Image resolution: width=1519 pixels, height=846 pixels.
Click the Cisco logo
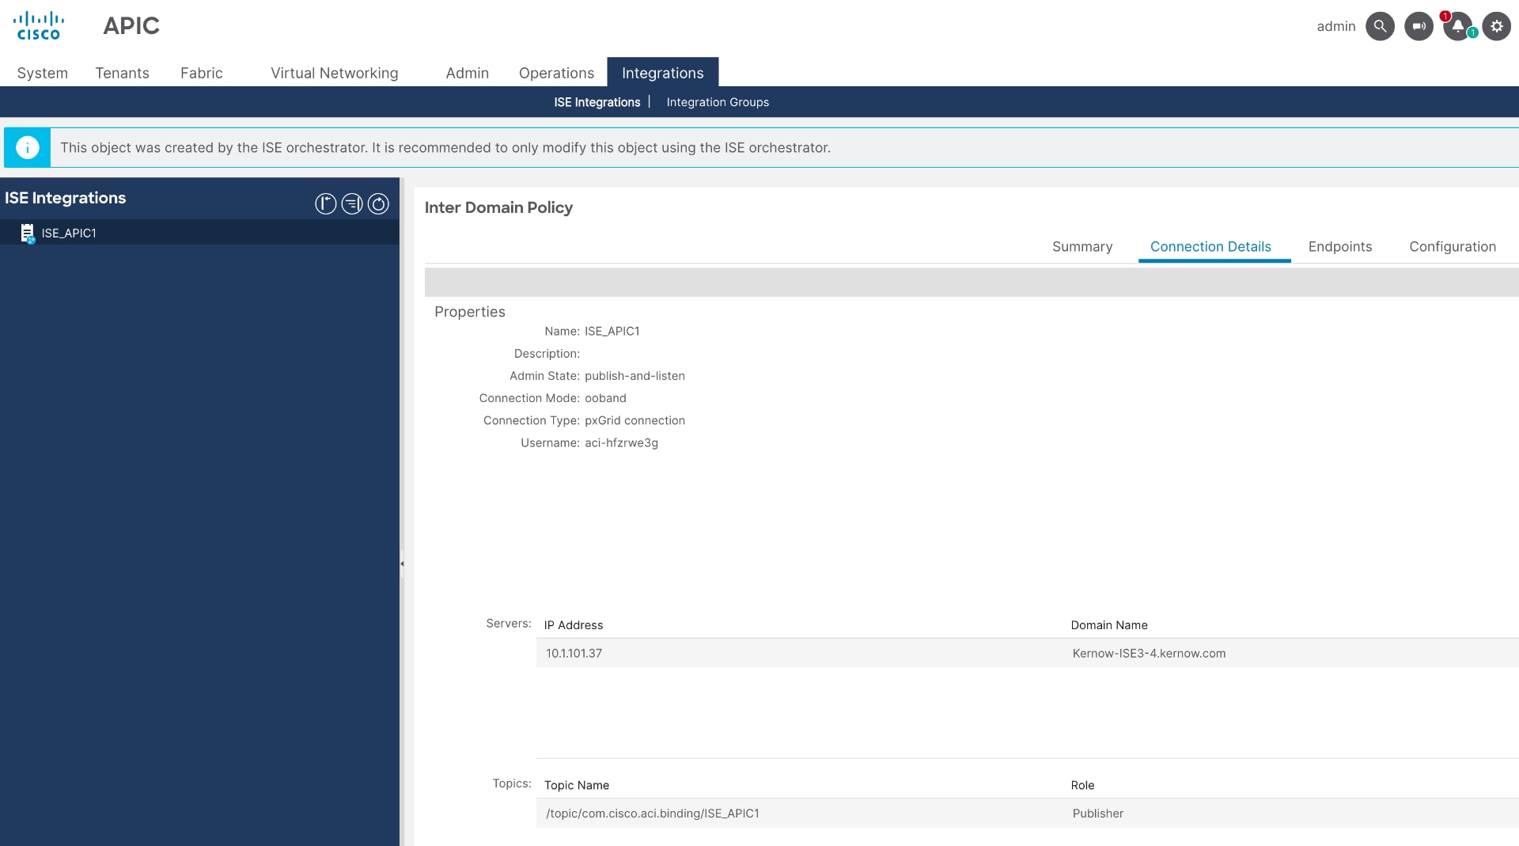pyautogui.click(x=38, y=25)
